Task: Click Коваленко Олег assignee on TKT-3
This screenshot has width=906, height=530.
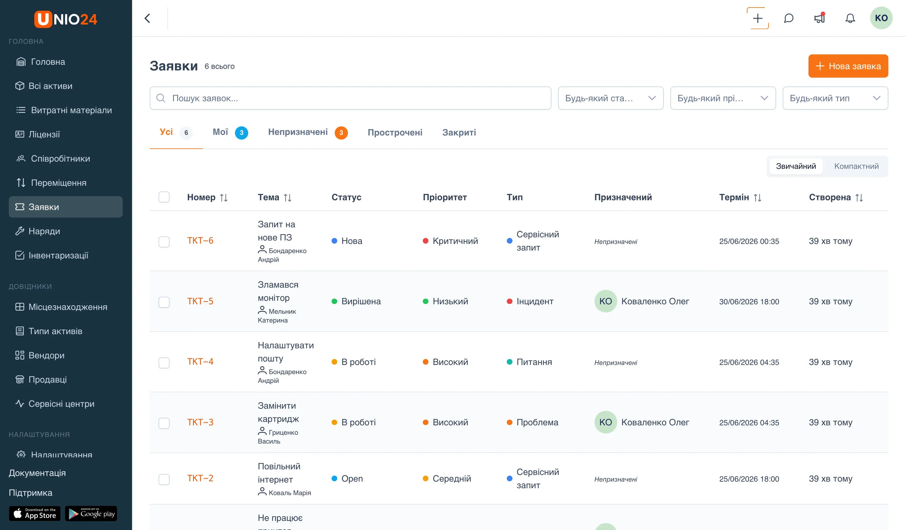Action: click(641, 422)
